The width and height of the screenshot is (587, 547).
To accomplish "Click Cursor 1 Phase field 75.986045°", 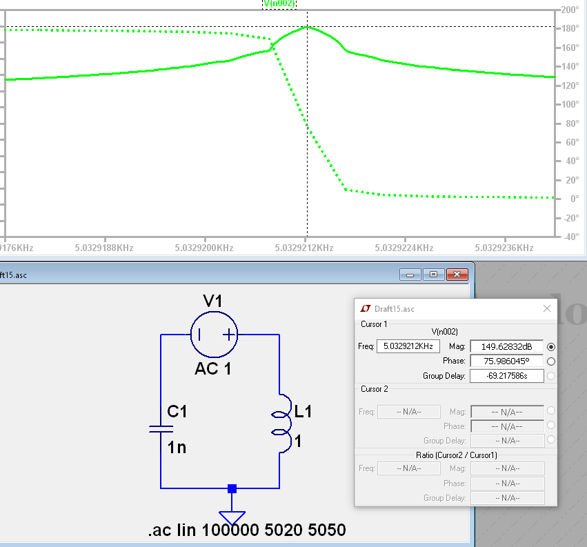I will pos(506,361).
